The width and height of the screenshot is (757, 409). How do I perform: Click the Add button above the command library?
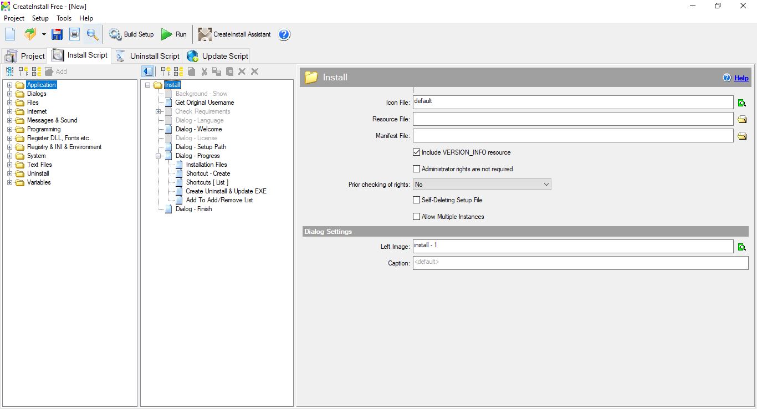pyautogui.click(x=56, y=71)
